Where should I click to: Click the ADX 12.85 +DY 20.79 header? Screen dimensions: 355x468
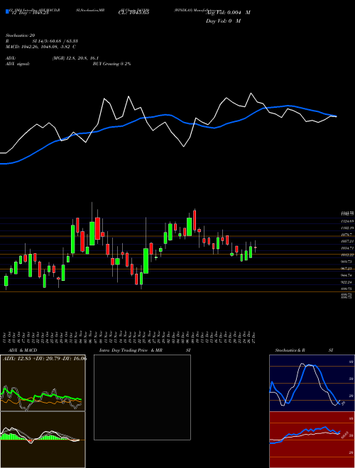tap(45, 358)
